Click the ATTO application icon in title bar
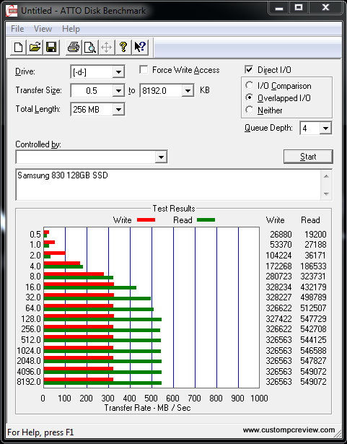347x444 pixels. [12, 11]
